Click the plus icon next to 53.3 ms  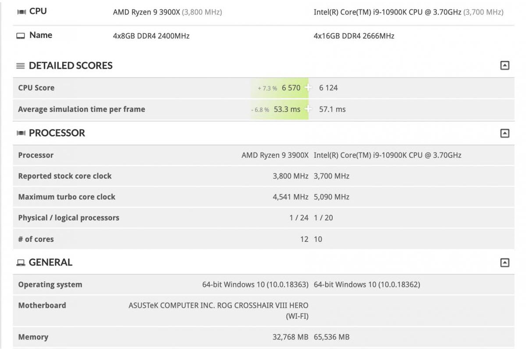[x=308, y=108]
